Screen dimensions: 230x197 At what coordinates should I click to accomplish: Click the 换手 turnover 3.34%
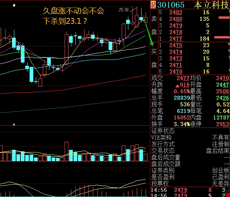(x=182, y=124)
